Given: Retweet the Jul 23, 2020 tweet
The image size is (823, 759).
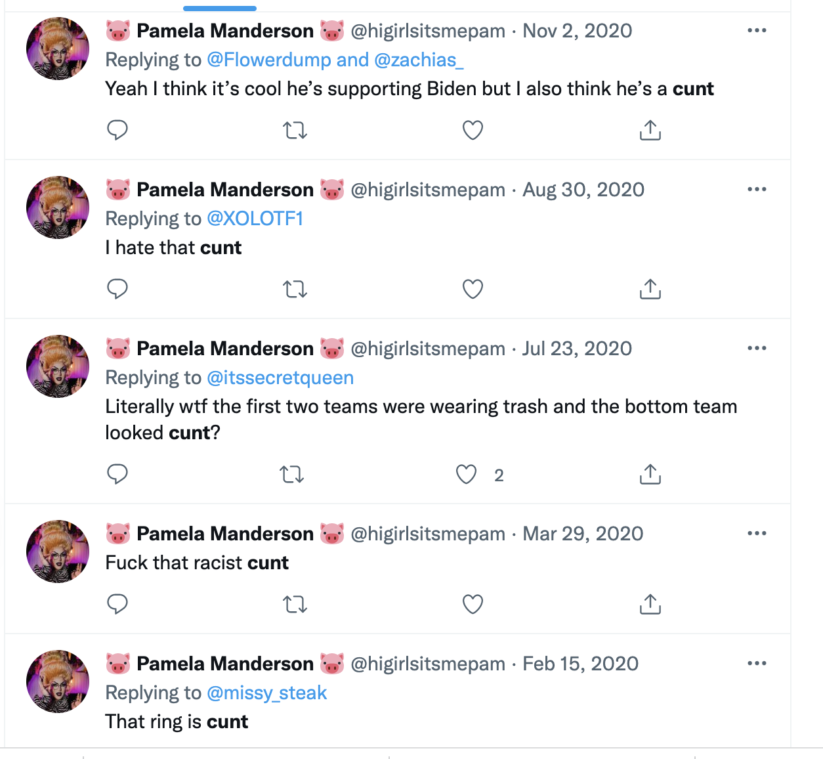Looking at the screenshot, I should click(x=292, y=474).
